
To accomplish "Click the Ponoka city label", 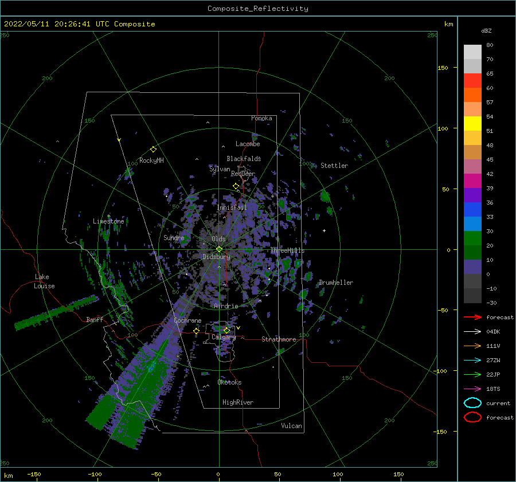I will pos(261,118).
